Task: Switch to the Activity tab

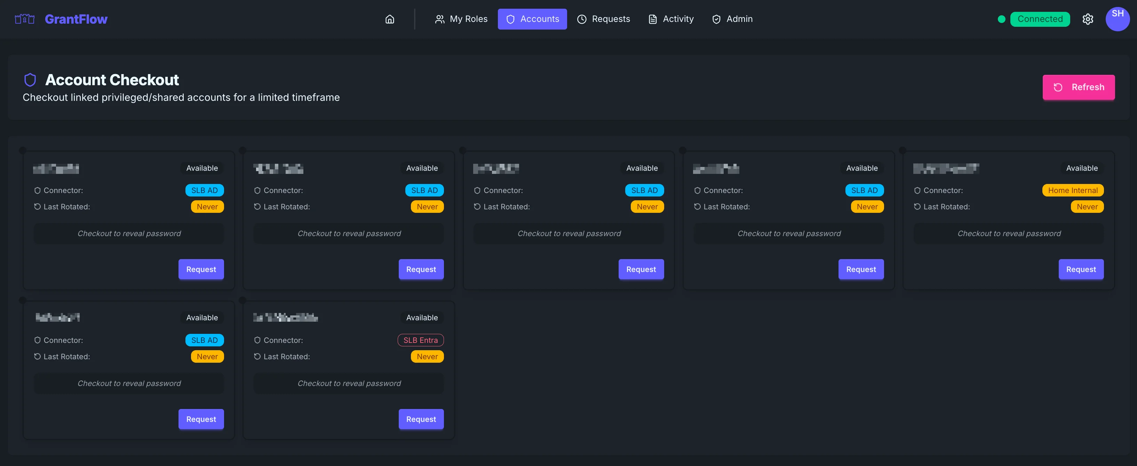Action: (x=670, y=19)
